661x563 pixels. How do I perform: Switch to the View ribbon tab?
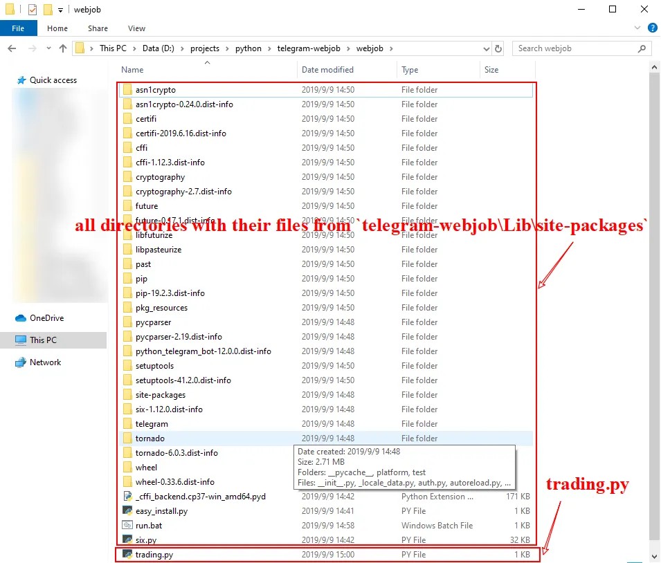[x=136, y=28]
